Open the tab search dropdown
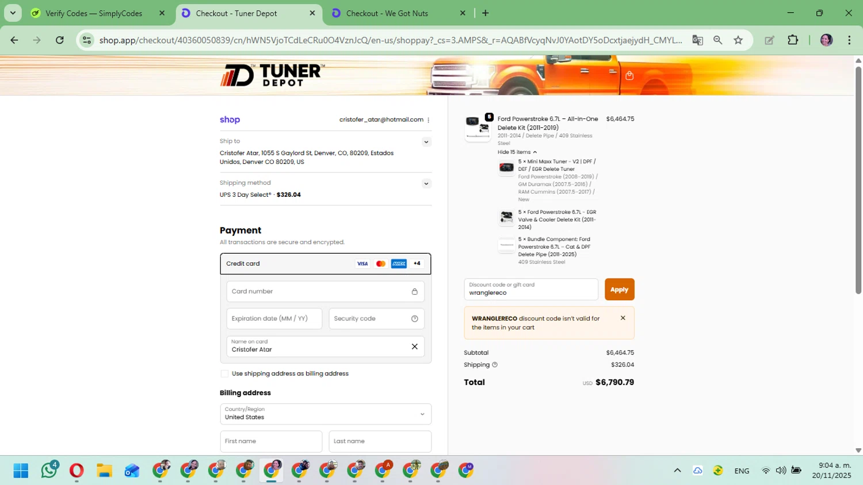 click(13, 13)
